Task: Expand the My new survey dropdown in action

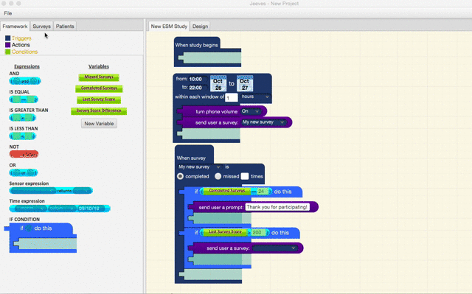Action: [x=264, y=122]
